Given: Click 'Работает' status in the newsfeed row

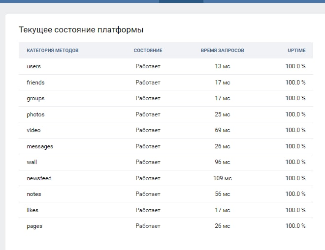Looking at the screenshot, I should click(x=148, y=178).
